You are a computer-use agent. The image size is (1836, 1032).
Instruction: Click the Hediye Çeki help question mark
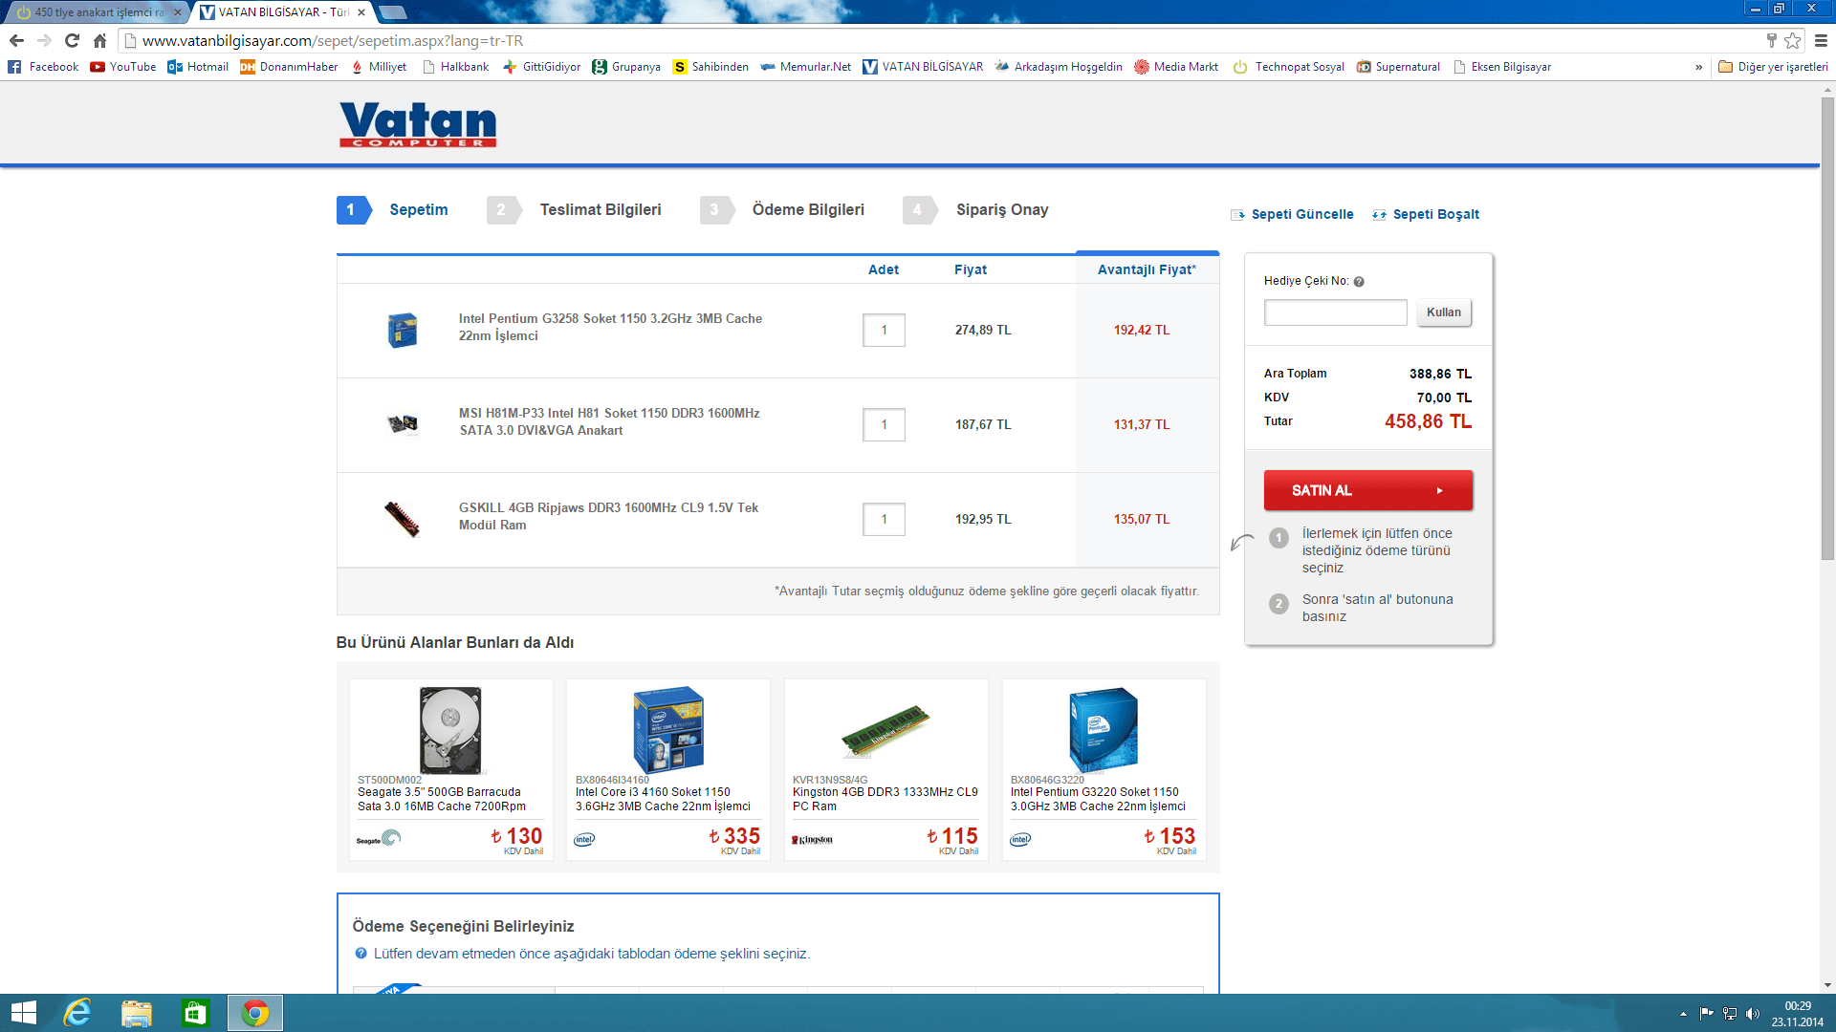click(1360, 281)
